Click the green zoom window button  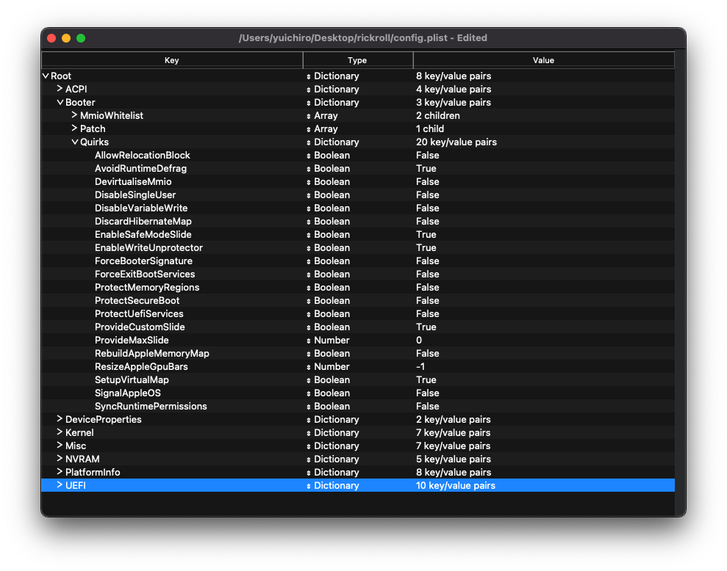pyautogui.click(x=81, y=38)
